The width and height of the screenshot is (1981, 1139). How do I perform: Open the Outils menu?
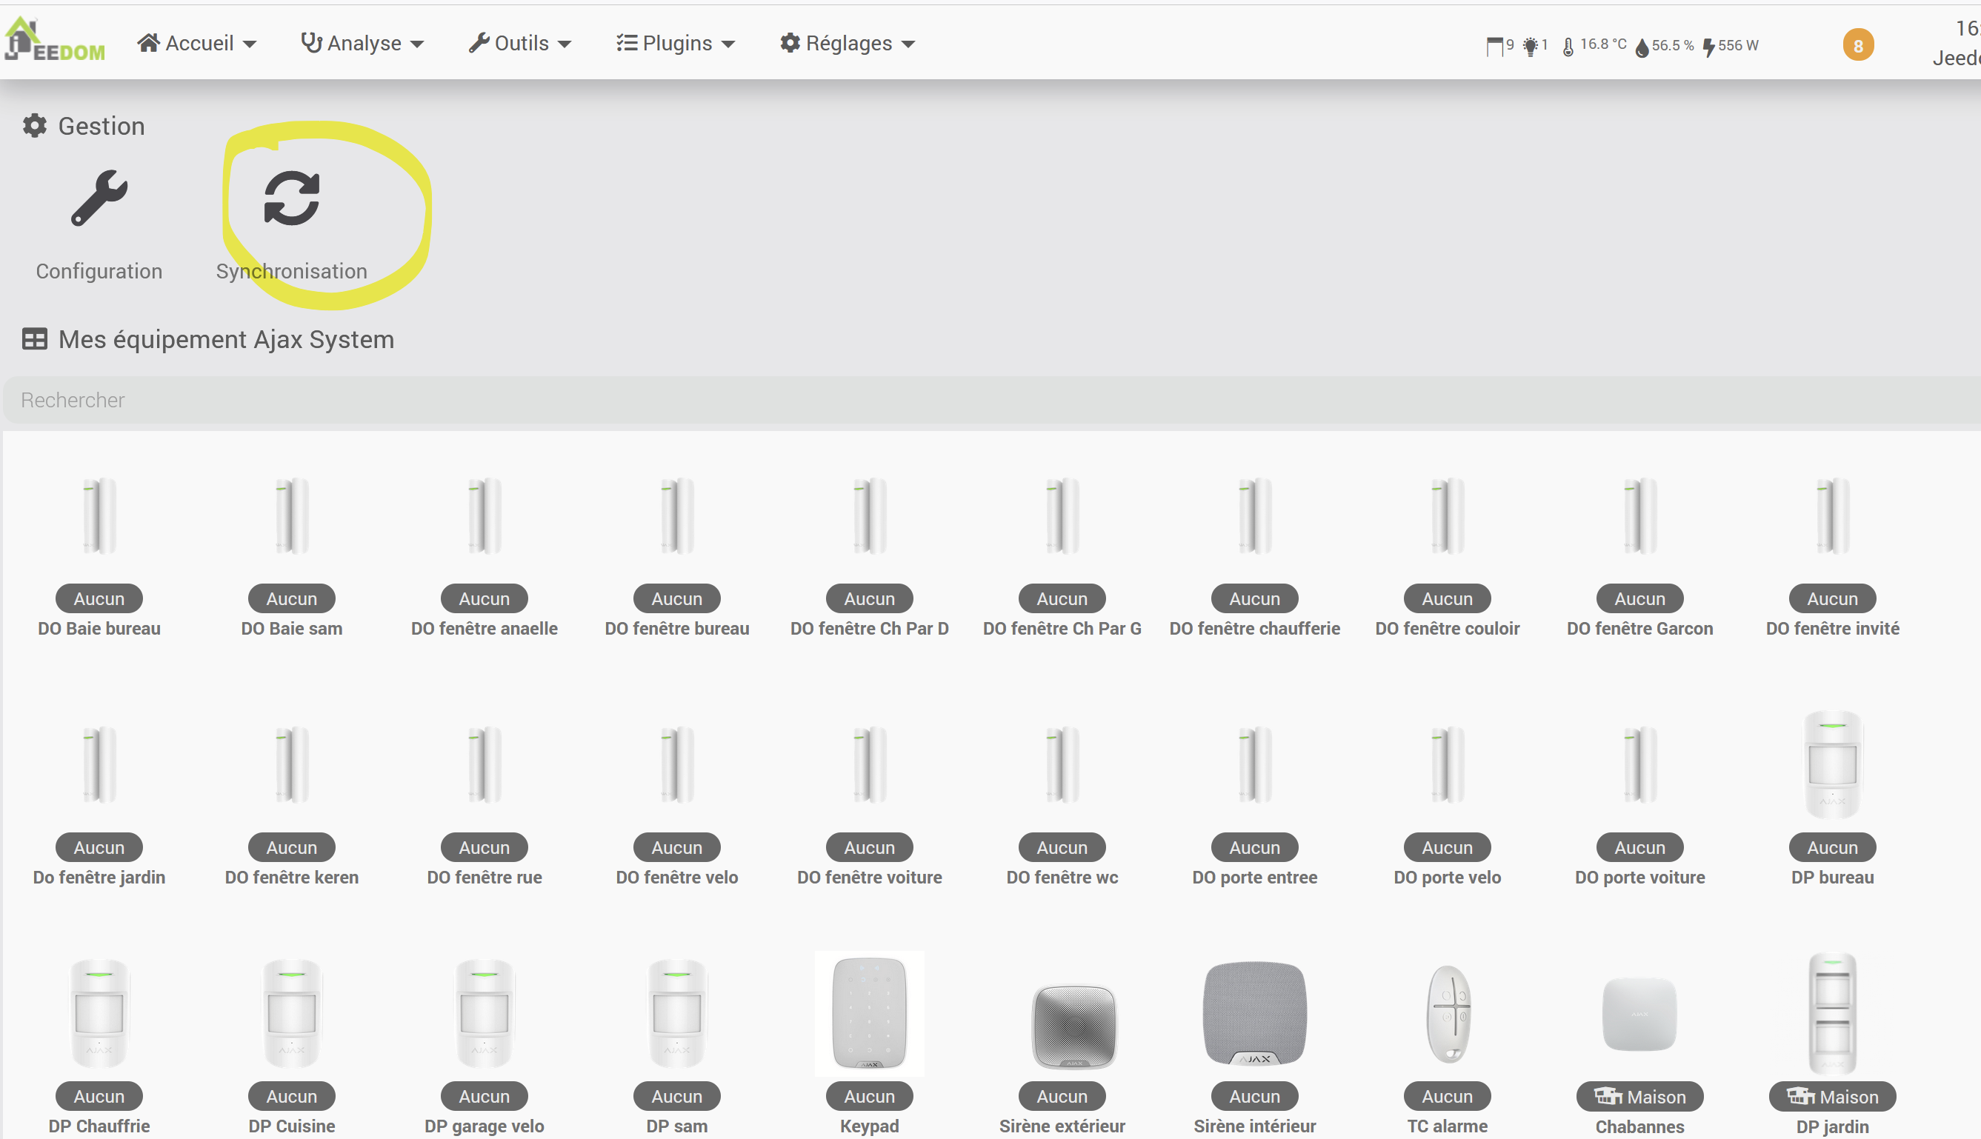(519, 44)
